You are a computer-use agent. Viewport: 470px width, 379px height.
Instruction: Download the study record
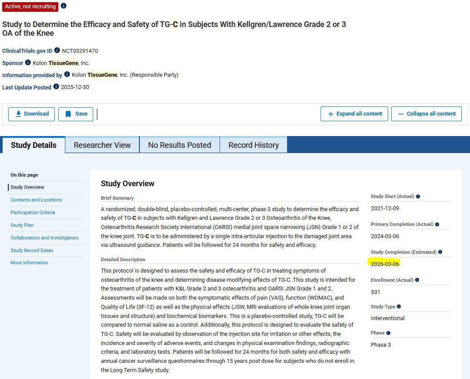(32, 114)
